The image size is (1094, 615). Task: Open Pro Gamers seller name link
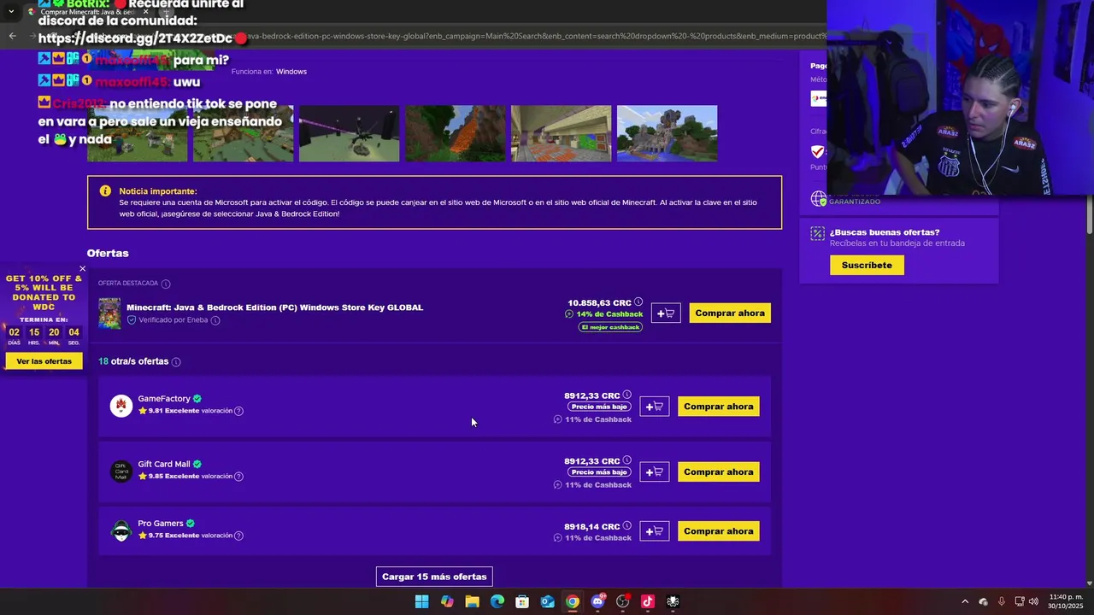161,524
